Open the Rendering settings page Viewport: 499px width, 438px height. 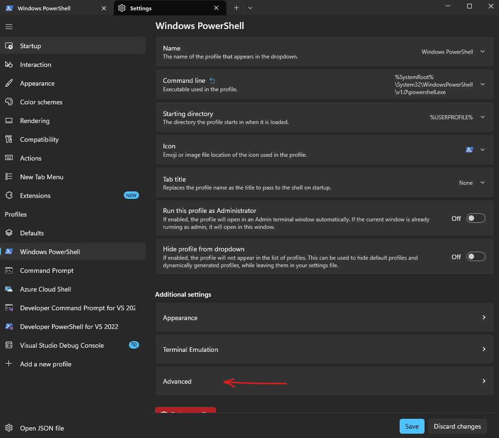(73, 121)
